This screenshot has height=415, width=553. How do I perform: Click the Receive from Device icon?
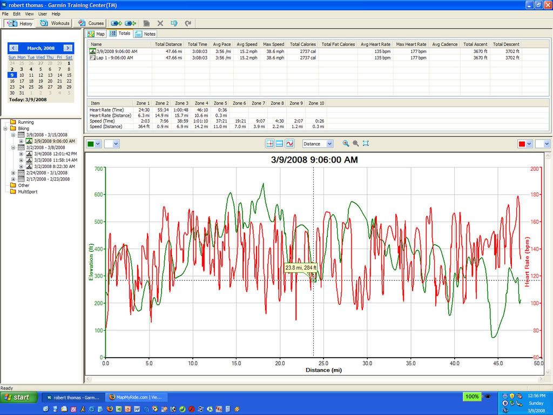(x=130, y=23)
